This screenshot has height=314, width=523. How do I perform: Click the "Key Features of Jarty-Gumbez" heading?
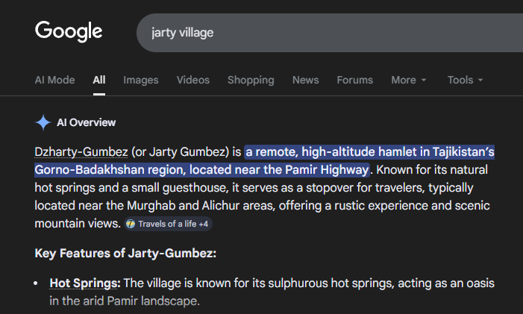[125, 254]
